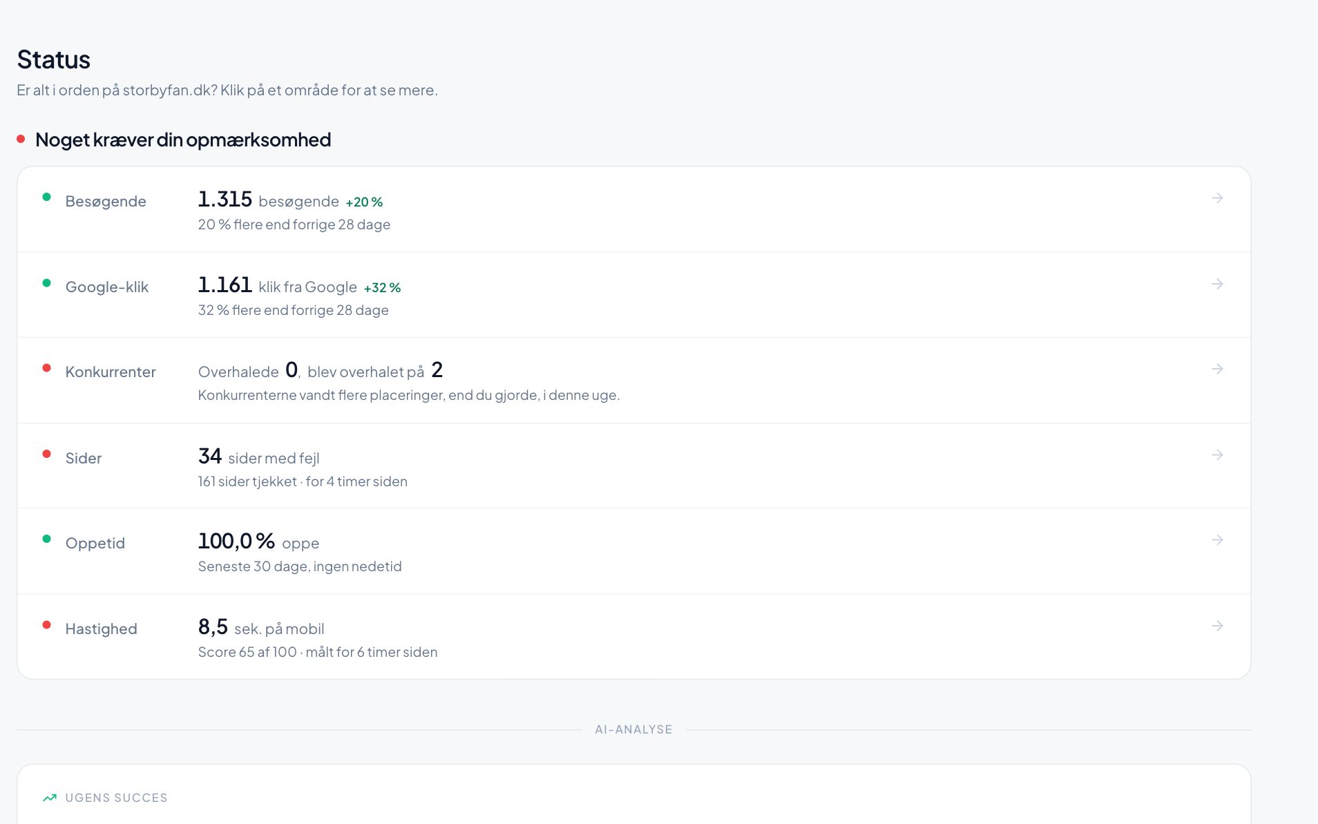Click the Oppetid label
The height and width of the screenshot is (824, 1318).
click(x=95, y=543)
